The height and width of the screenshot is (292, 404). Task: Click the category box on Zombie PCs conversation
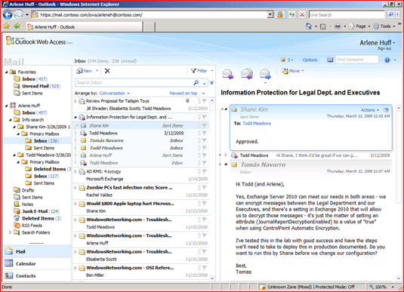[199, 187]
